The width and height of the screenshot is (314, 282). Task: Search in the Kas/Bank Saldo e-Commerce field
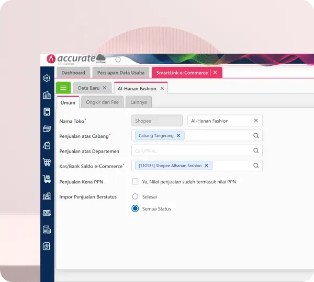tap(256, 166)
